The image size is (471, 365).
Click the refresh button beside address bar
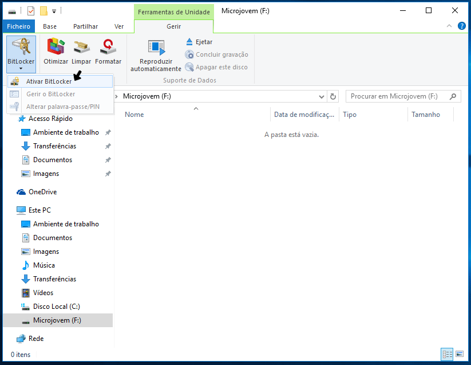point(333,96)
